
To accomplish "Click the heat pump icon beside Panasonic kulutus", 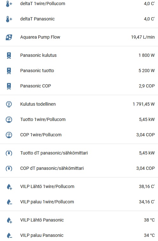I will [9, 55].
